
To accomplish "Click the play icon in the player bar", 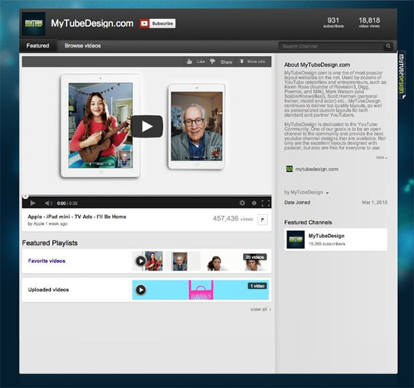I will pyautogui.click(x=33, y=203).
